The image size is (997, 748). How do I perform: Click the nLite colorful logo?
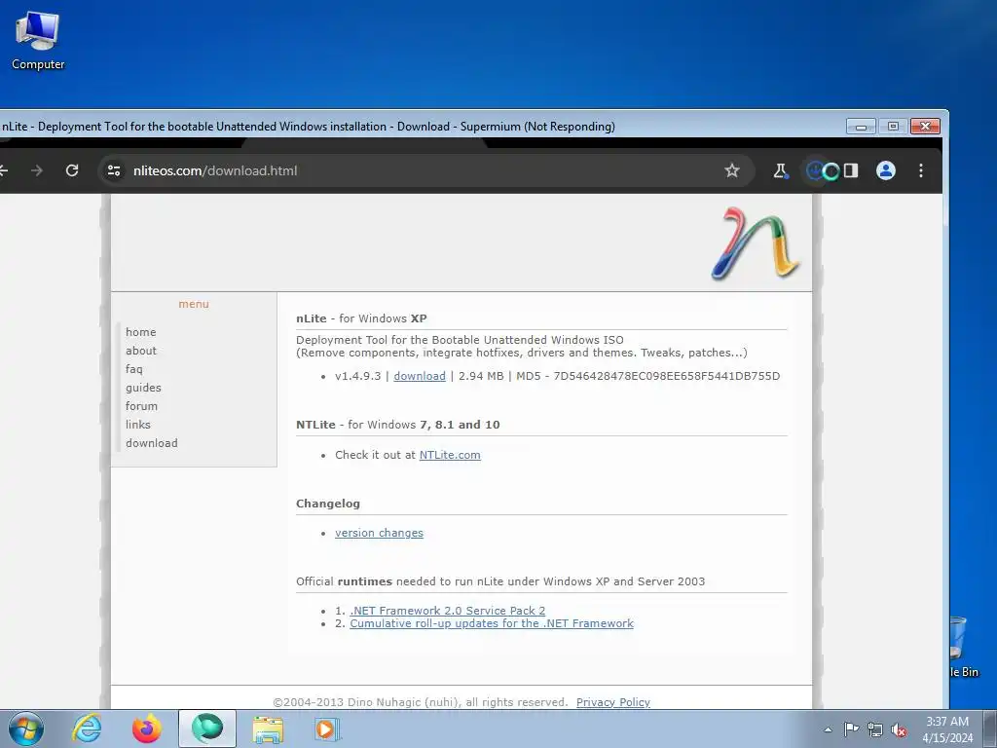tap(755, 243)
